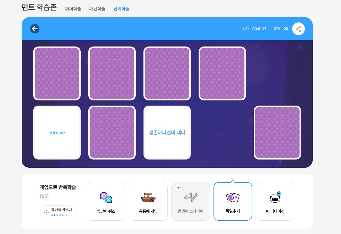Open the 통통배 게임 boat game
341x234 pixels.
[148, 201]
